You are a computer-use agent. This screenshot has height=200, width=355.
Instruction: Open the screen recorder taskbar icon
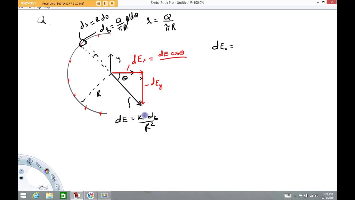pyautogui.click(x=104, y=196)
